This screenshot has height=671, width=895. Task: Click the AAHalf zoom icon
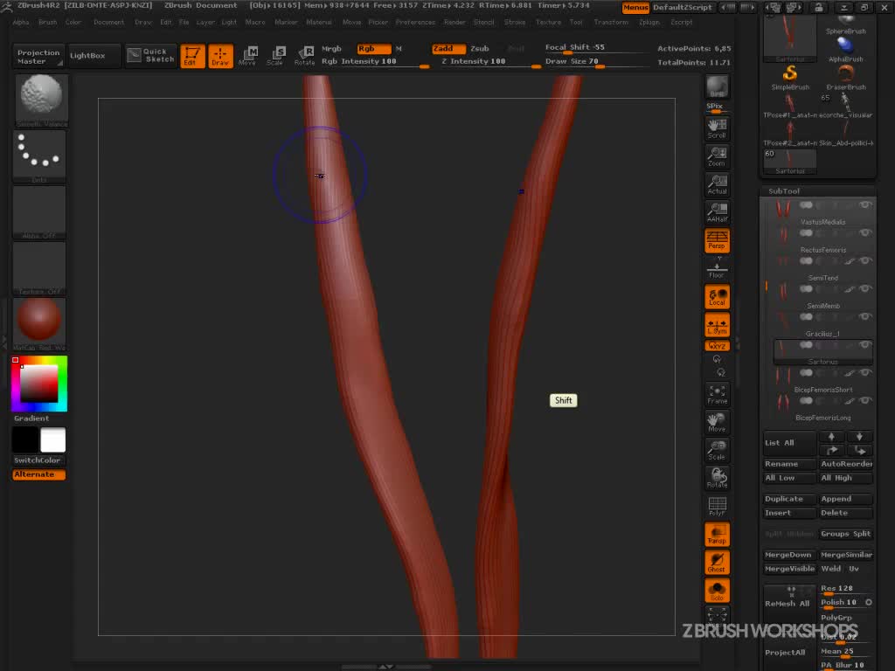(717, 212)
